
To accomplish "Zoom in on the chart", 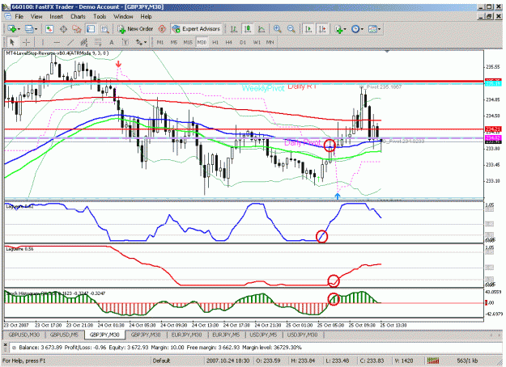I will (x=277, y=29).
